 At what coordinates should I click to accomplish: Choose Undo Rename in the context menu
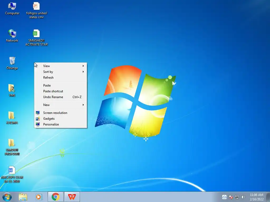tap(60, 97)
